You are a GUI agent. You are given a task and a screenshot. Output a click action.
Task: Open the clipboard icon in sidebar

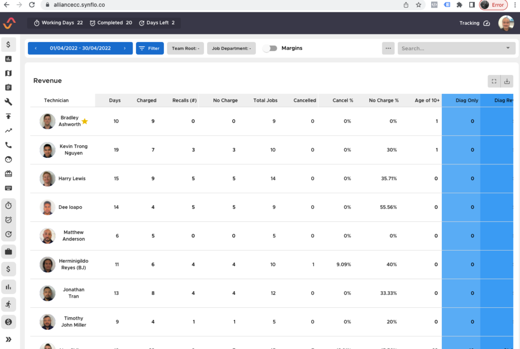(x=8, y=88)
